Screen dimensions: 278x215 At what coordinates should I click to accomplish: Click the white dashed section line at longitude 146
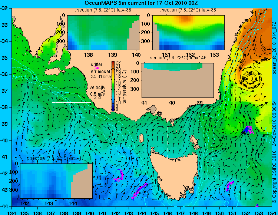(x=168, y=137)
